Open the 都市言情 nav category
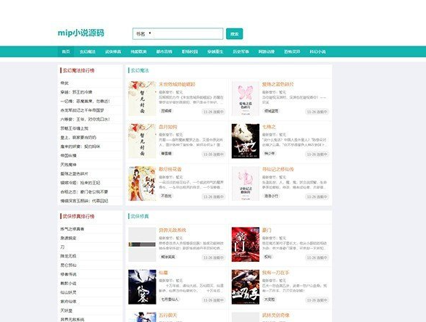 (164, 51)
